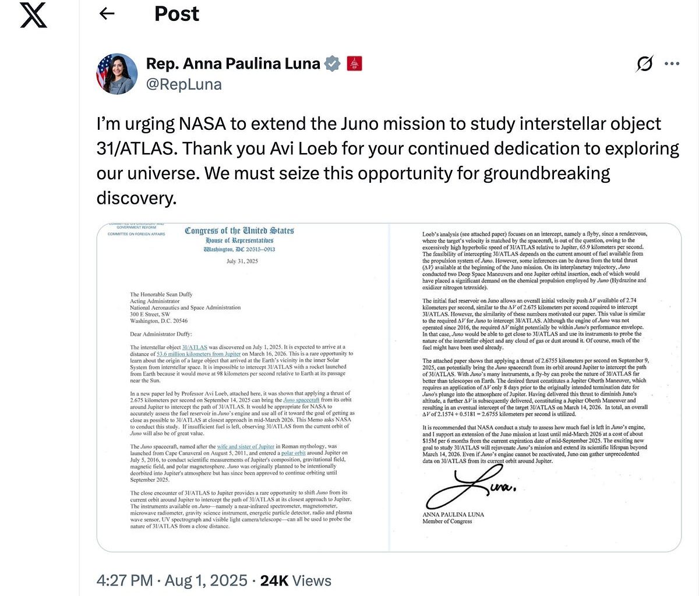699x596 pixels.
Task: Open the right letter page image
Action: click(535, 387)
